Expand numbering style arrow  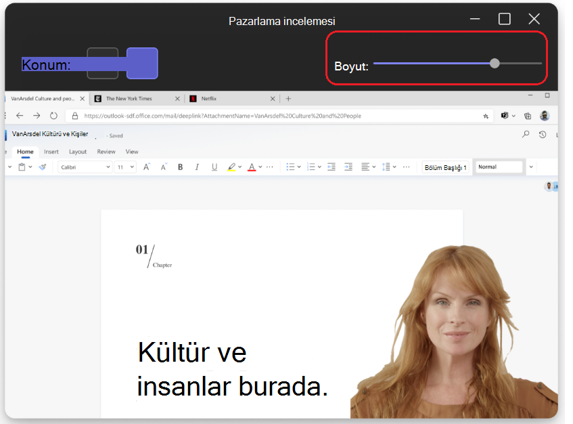pyautogui.click(x=319, y=167)
